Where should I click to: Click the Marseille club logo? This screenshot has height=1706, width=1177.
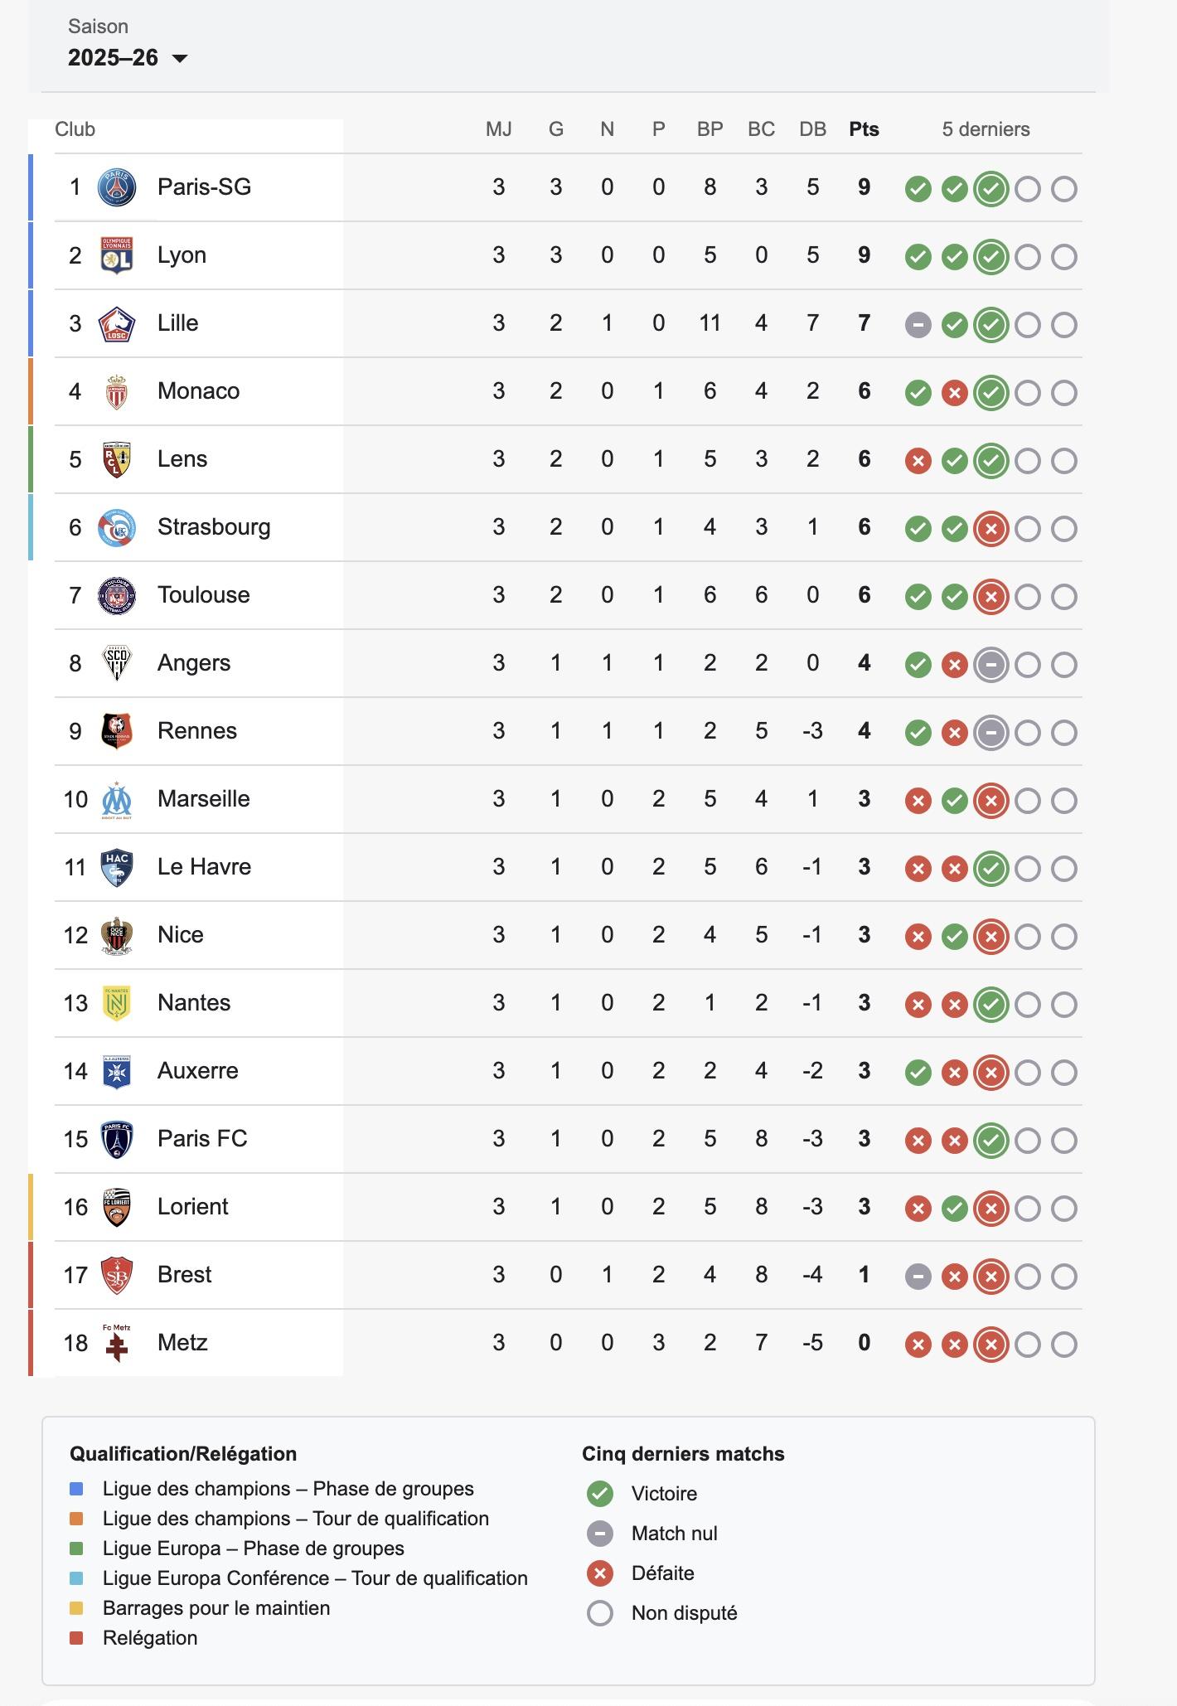pos(117,799)
